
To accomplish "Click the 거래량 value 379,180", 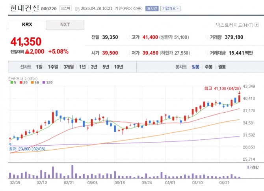I will tap(234, 37).
